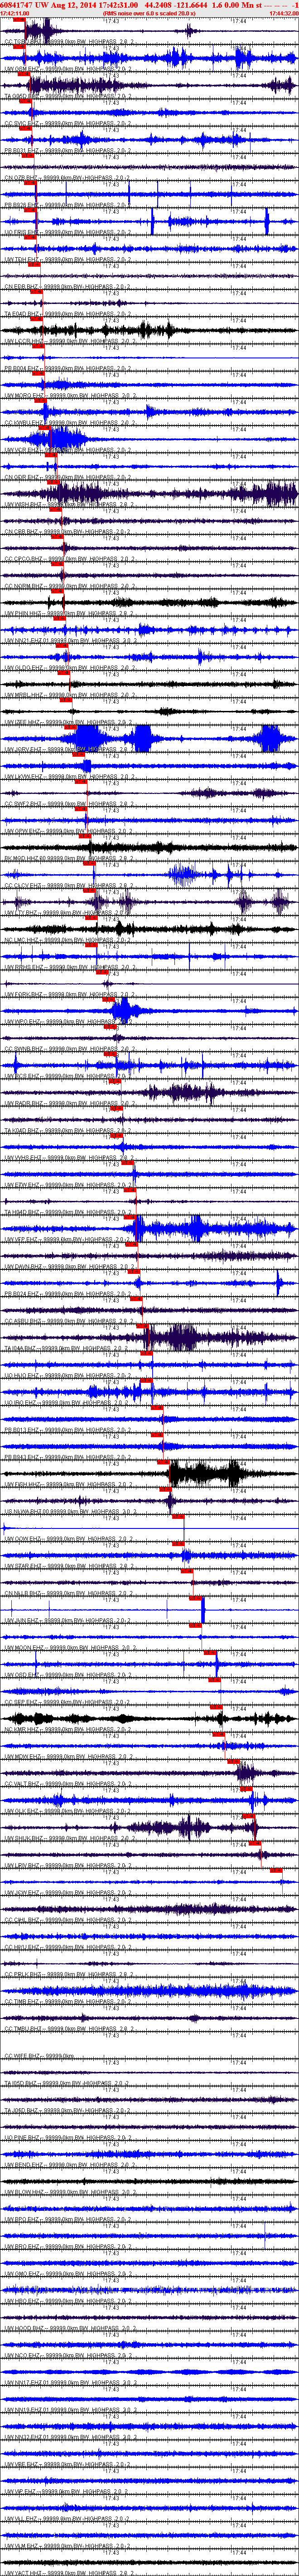The image size is (299, 2576).
Task: Select the PB B031 EHZ trace label
Action: [67, 150]
